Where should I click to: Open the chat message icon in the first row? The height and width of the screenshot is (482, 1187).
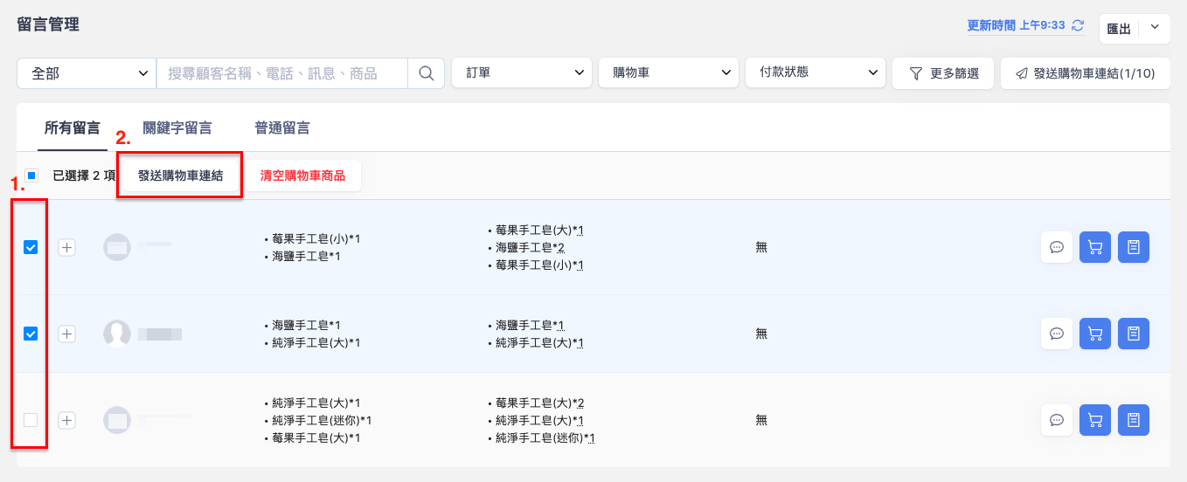tap(1056, 247)
